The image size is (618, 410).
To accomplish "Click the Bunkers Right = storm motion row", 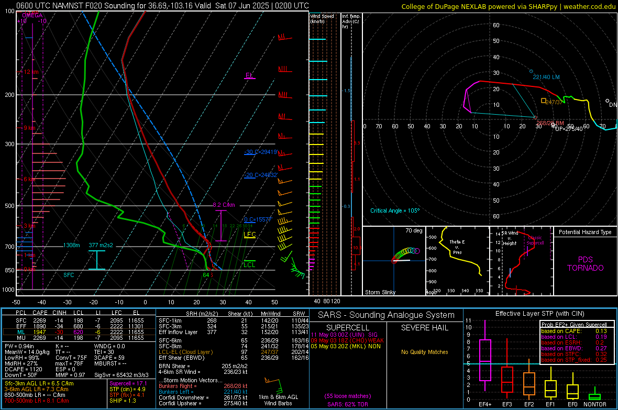I will pos(203,386).
